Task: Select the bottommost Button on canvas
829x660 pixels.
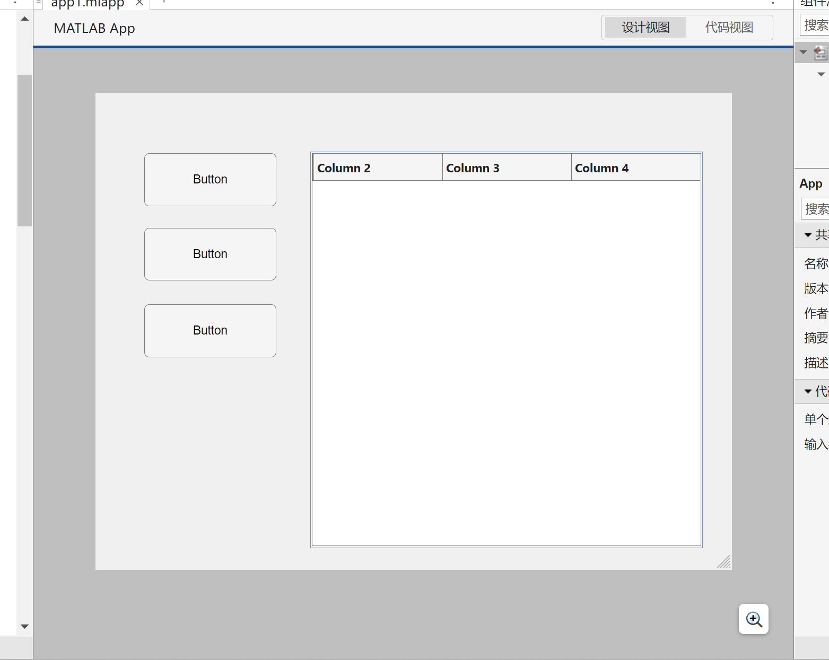Action: coord(210,331)
